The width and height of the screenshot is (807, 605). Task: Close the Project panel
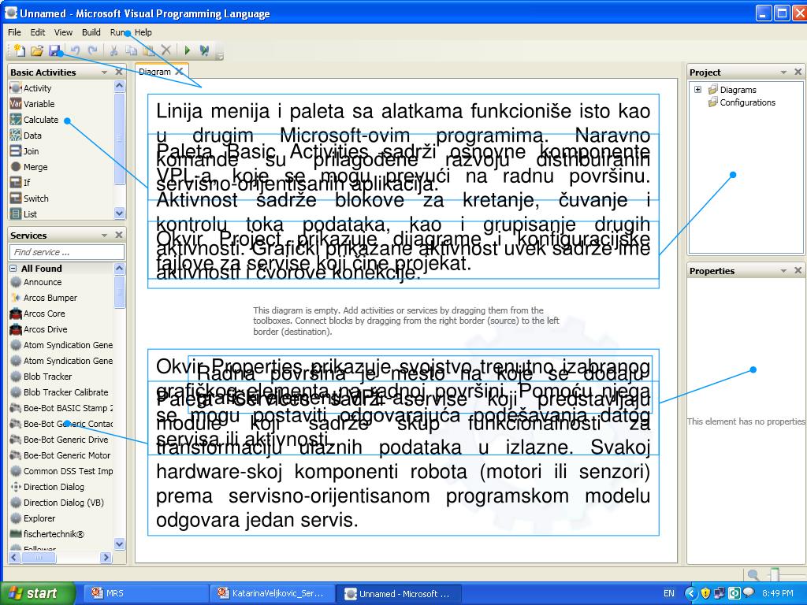tap(798, 72)
